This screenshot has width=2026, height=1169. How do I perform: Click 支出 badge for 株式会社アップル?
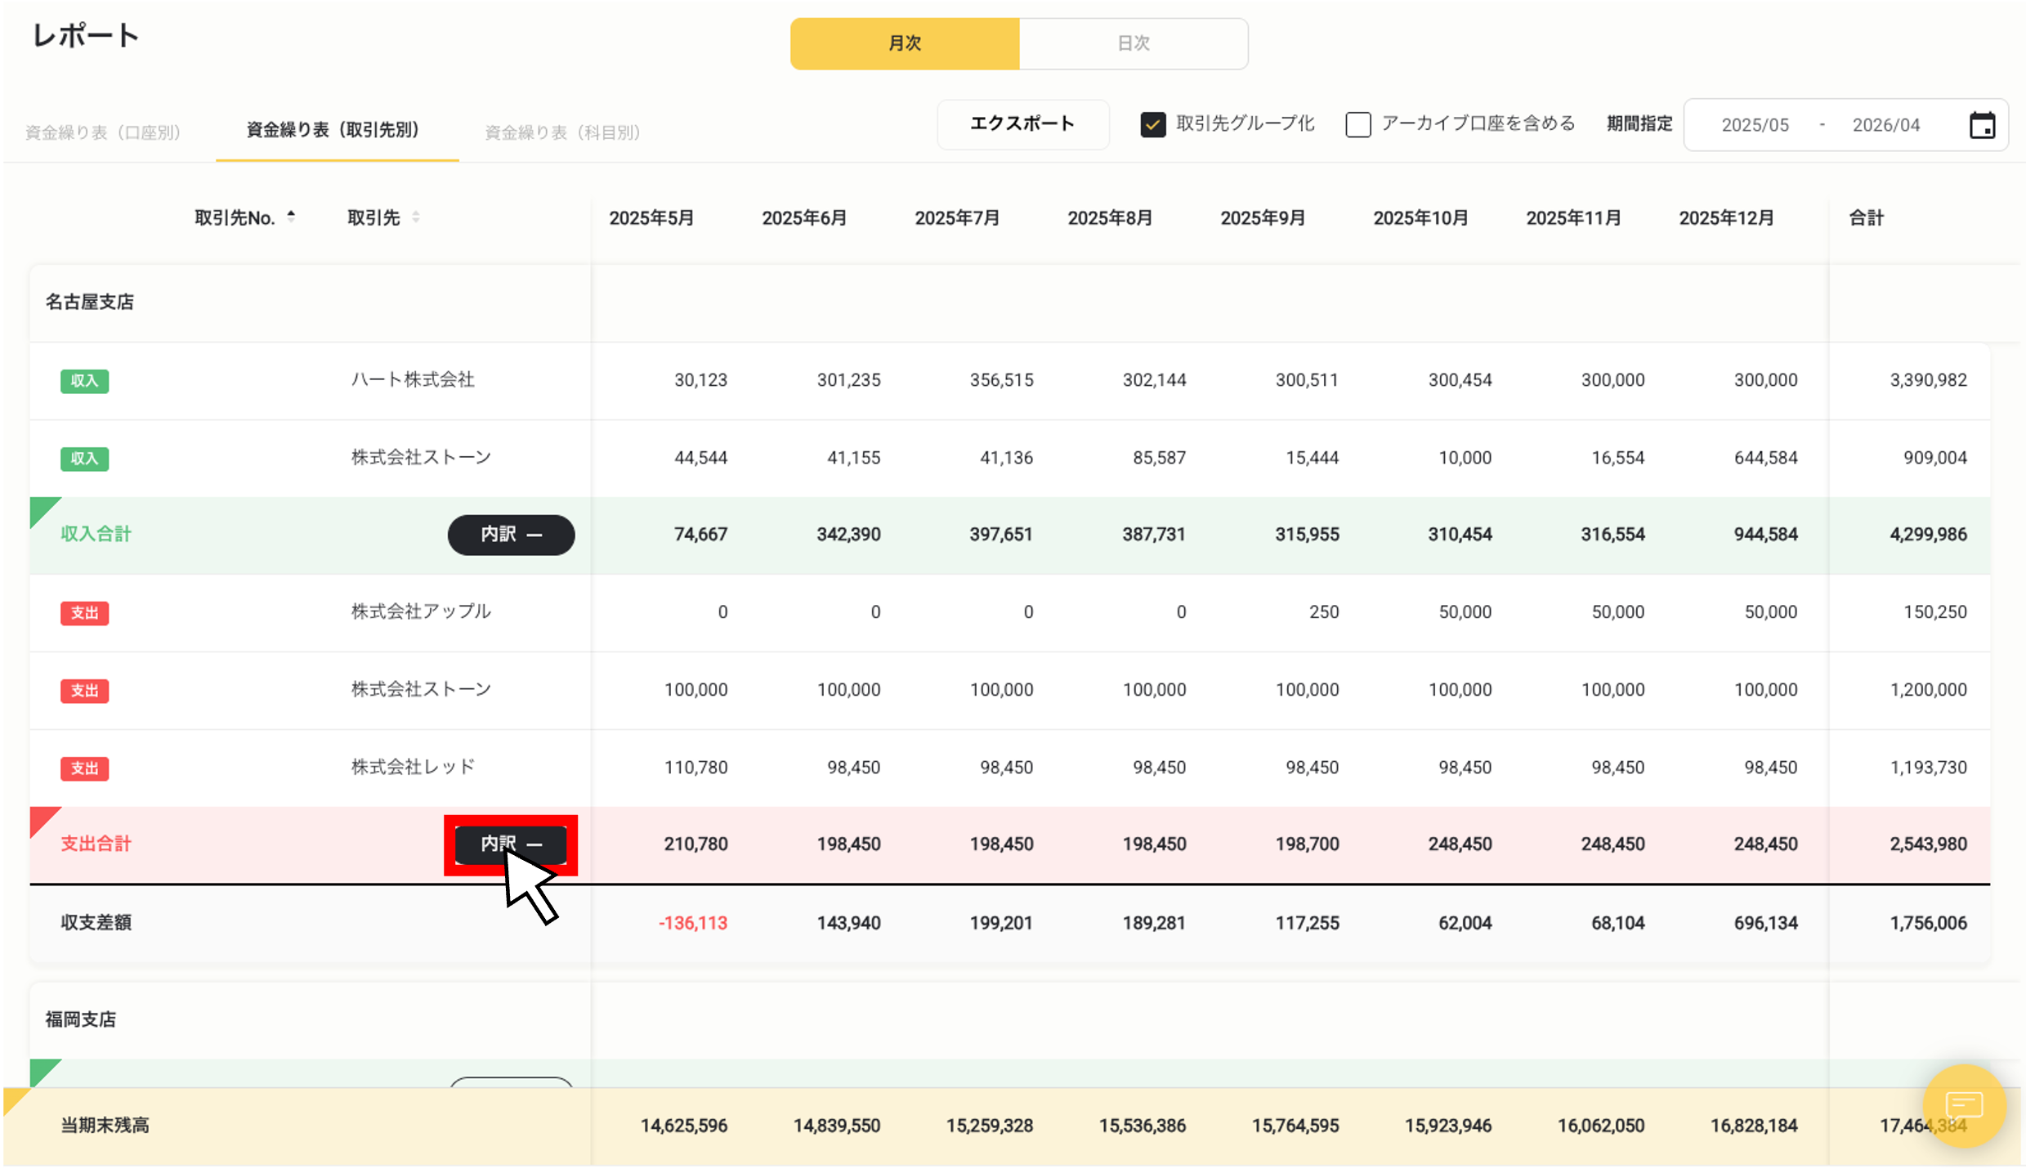point(84,613)
